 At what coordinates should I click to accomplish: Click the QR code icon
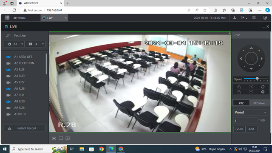tap(254, 17)
